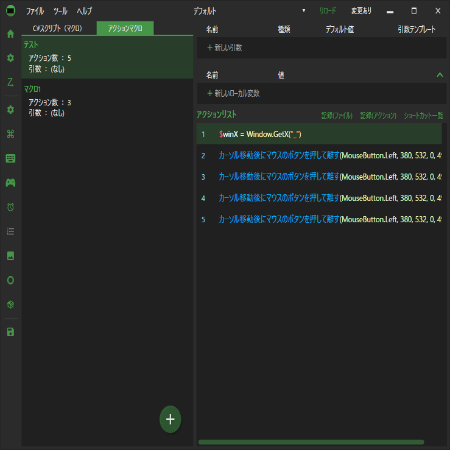Switch to C#スクリプト (マクロ) tab
The image size is (450, 450).
click(x=57, y=28)
